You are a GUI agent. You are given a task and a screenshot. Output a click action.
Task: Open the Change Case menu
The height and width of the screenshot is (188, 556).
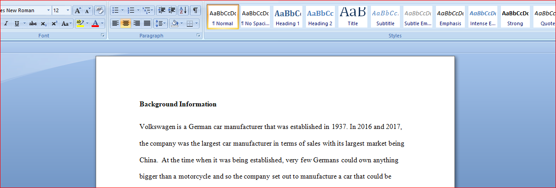tap(66, 23)
